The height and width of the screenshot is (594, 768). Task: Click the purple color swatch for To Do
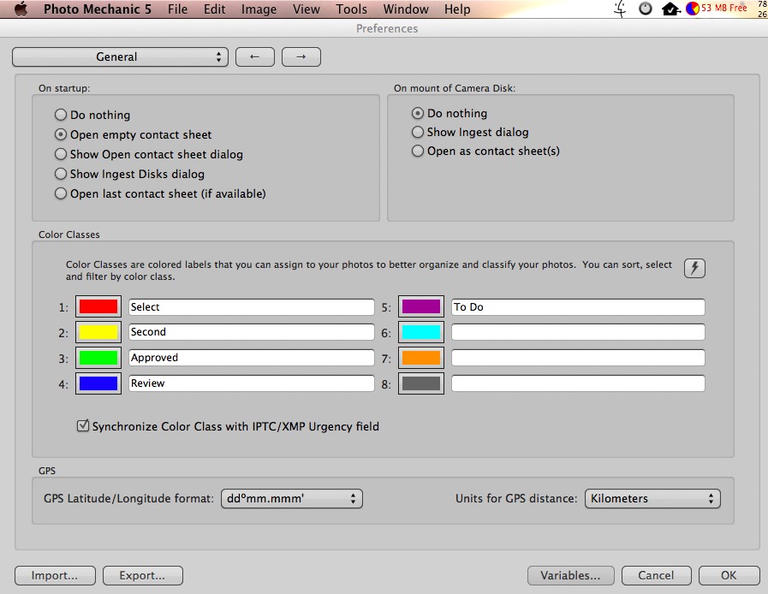pos(422,306)
